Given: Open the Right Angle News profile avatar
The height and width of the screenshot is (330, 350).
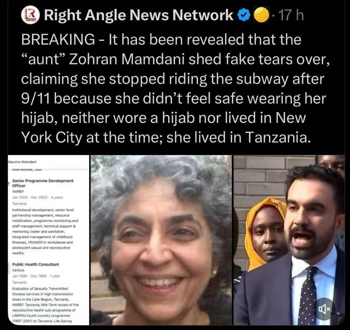Looking at the screenshot, I should [30, 15].
